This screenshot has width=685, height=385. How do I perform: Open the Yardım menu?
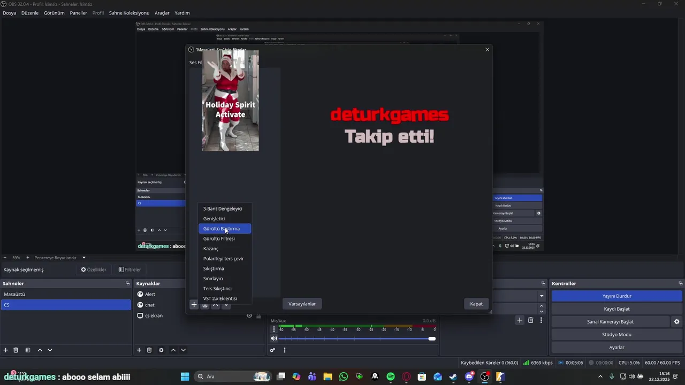pyautogui.click(x=182, y=13)
